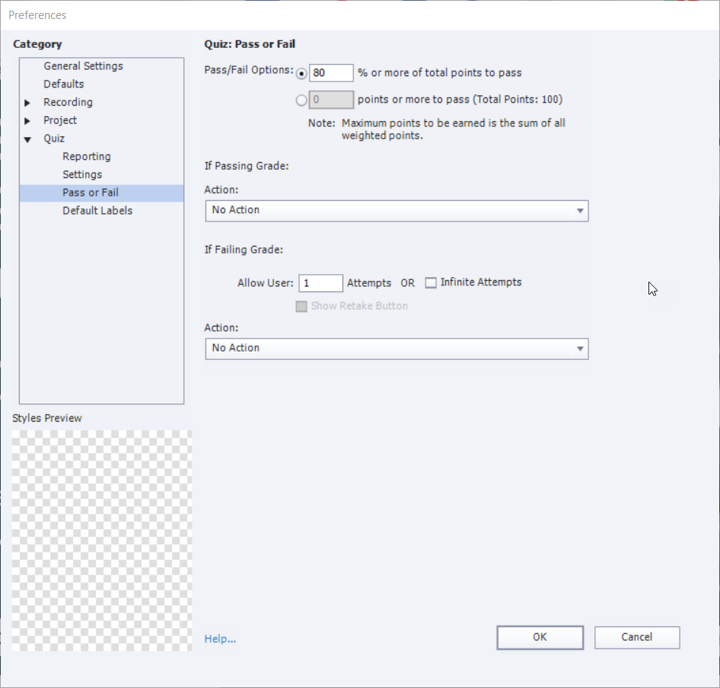Click the points to pass input field
Image resolution: width=720 pixels, height=688 pixels.
point(331,100)
